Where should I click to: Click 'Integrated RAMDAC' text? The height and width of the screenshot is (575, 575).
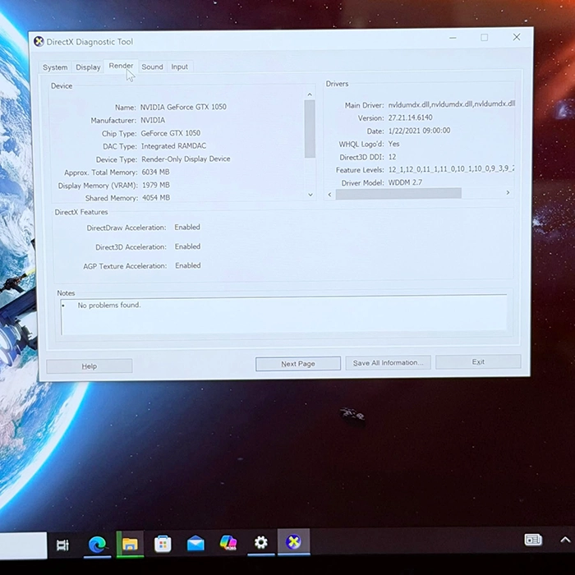pos(174,146)
